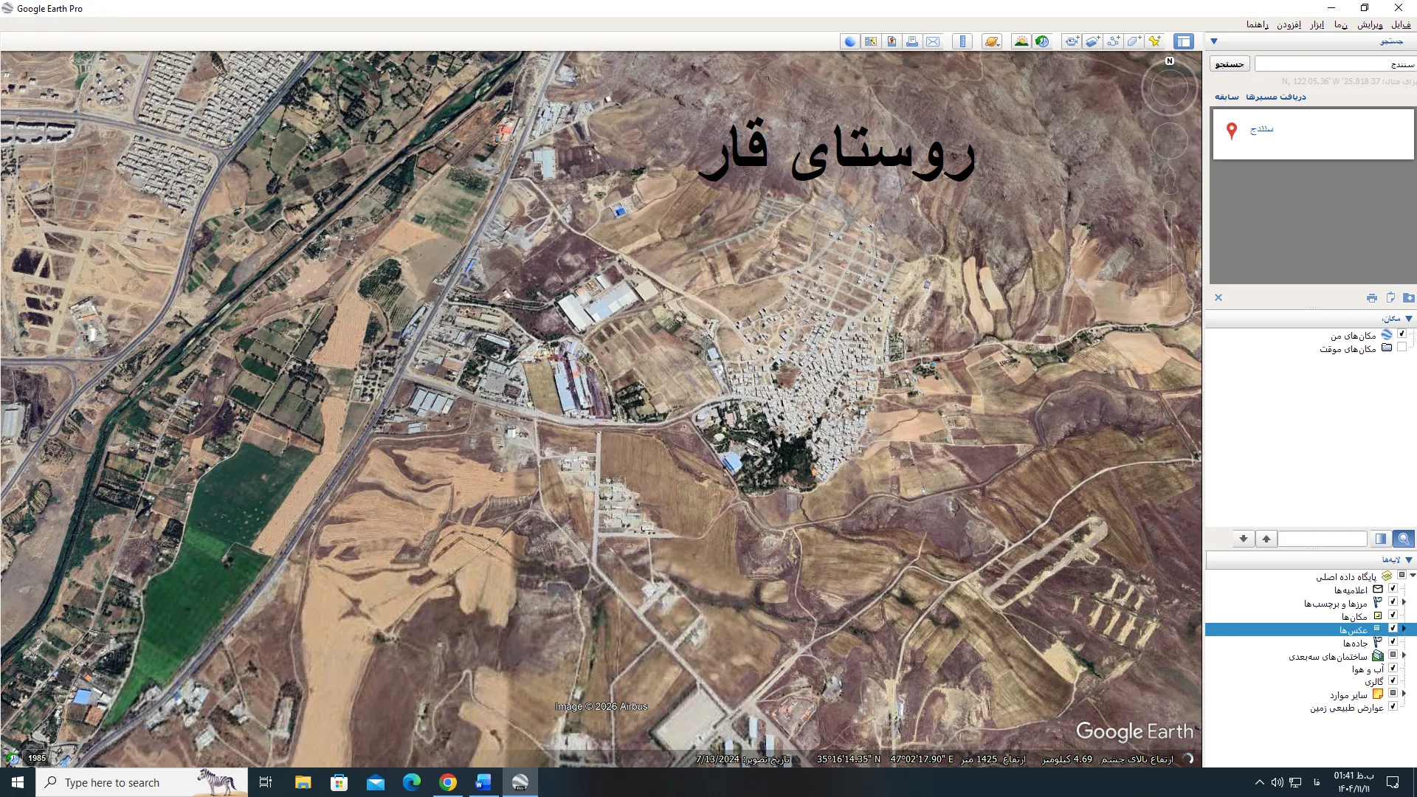This screenshot has width=1417, height=797.
Task: Select the گالری layer row
Action: pyautogui.click(x=1374, y=682)
